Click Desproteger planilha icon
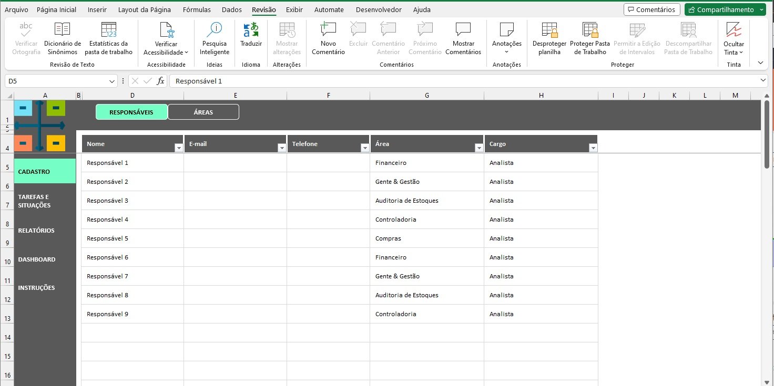Screen dimensions: 774x386 pyautogui.click(x=549, y=38)
